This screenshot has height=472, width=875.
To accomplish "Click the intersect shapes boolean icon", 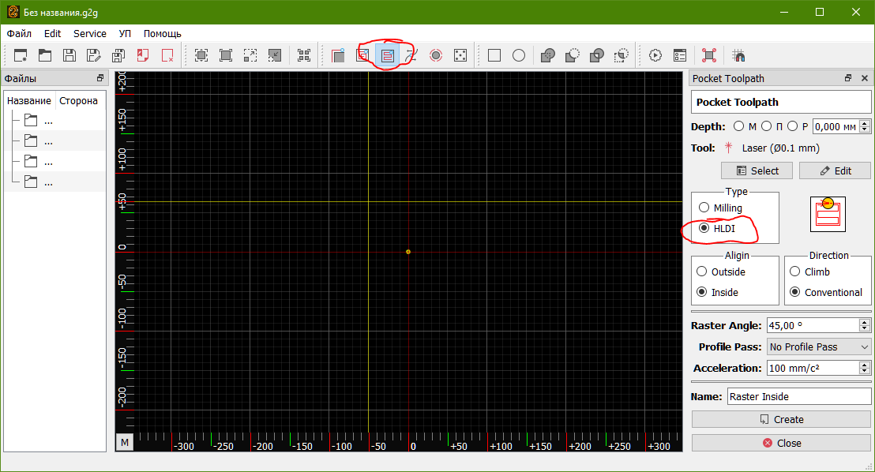I will click(x=597, y=55).
